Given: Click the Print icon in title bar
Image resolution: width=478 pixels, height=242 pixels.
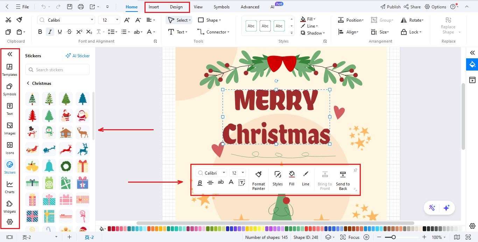Looking at the screenshot, I should 81,7.
